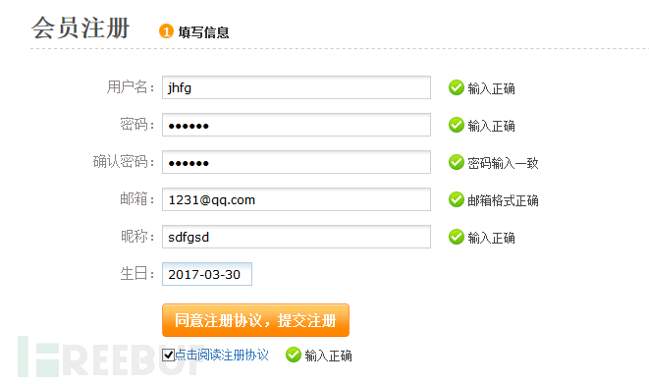Click the 会员注册 page heading

coord(81,28)
